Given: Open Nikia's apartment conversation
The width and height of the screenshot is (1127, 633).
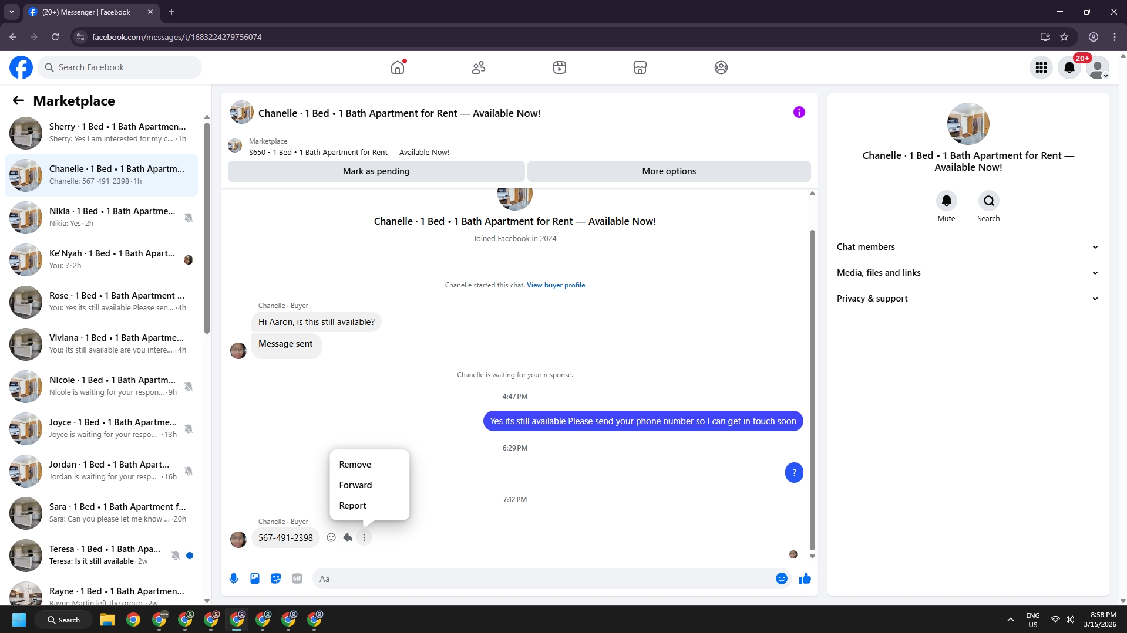Looking at the screenshot, I should [101, 218].
